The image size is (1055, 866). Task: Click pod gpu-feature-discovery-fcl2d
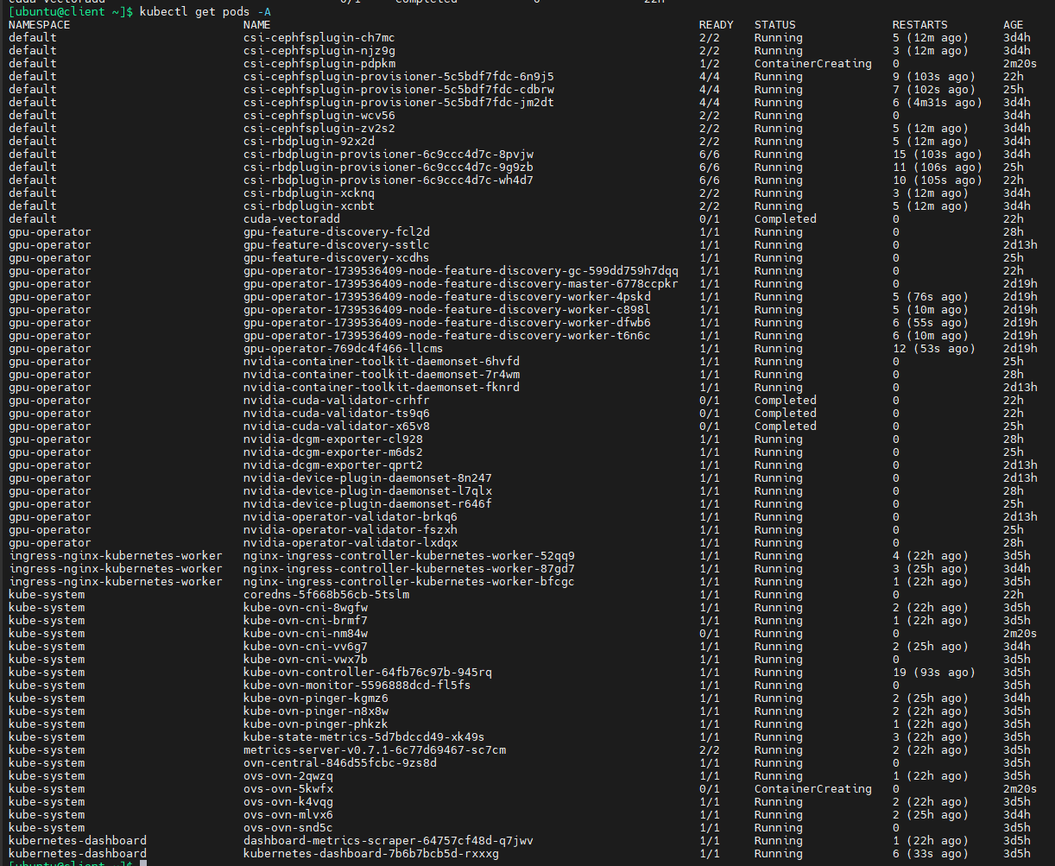click(337, 232)
